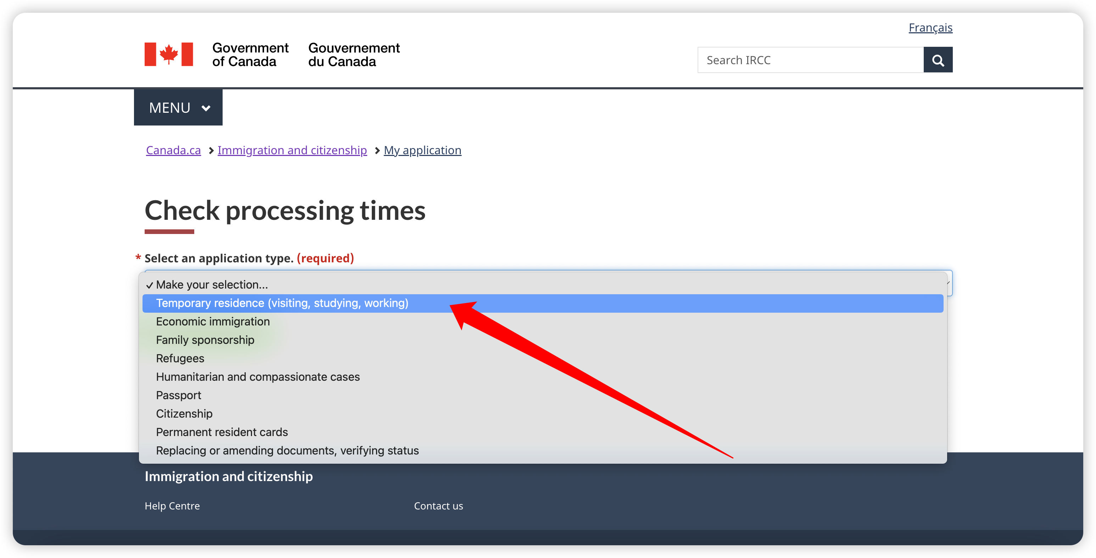Image resolution: width=1096 pixels, height=558 pixels.
Task: Click the Government of Canada flag logo
Action: pos(168,54)
